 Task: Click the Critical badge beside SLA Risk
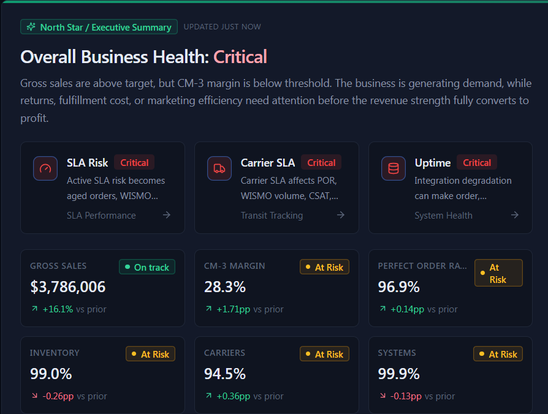[135, 163]
